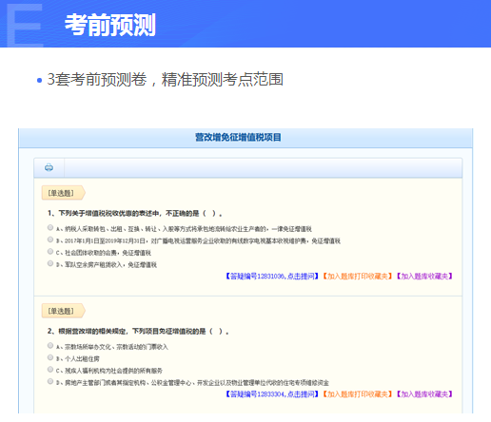Click text 宗教场所举办文化、宗教活动的门票收入
Screen dimensions: 491x422
click(x=116, y=347)
